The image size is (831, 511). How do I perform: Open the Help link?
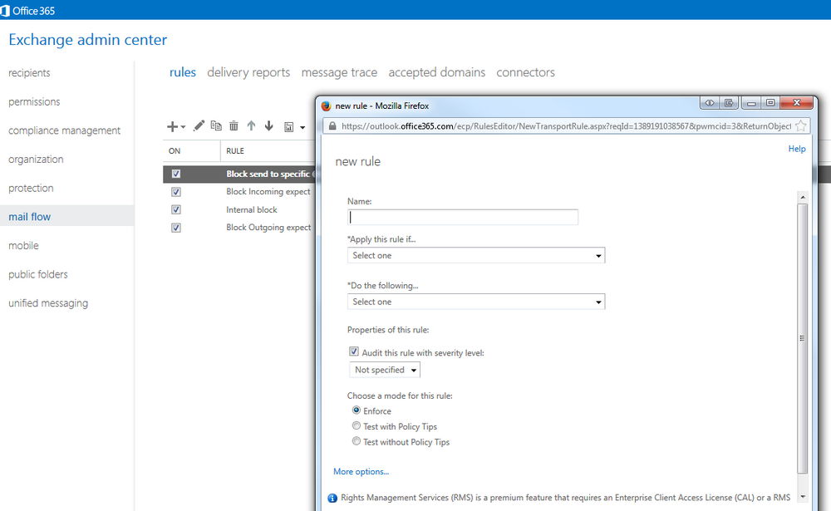797,149
